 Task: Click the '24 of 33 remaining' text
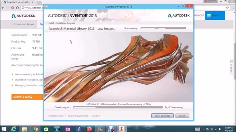(x=174, y=107)
